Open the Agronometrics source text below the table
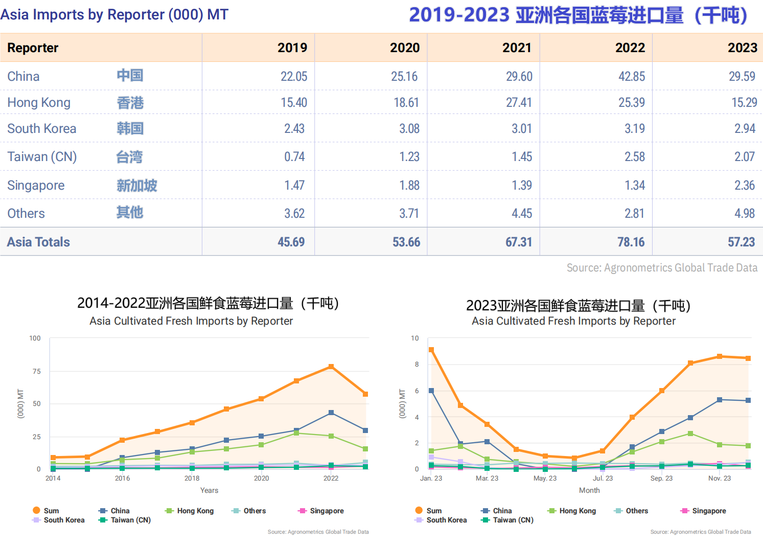763x546 pixels. (662, 268)
